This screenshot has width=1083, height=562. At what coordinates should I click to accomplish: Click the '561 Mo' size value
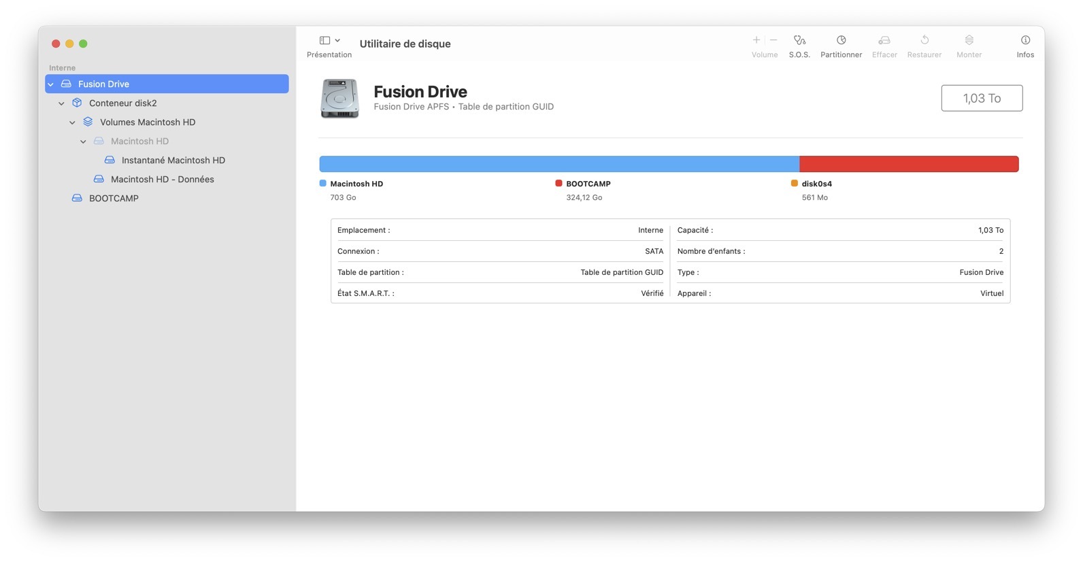814,197
